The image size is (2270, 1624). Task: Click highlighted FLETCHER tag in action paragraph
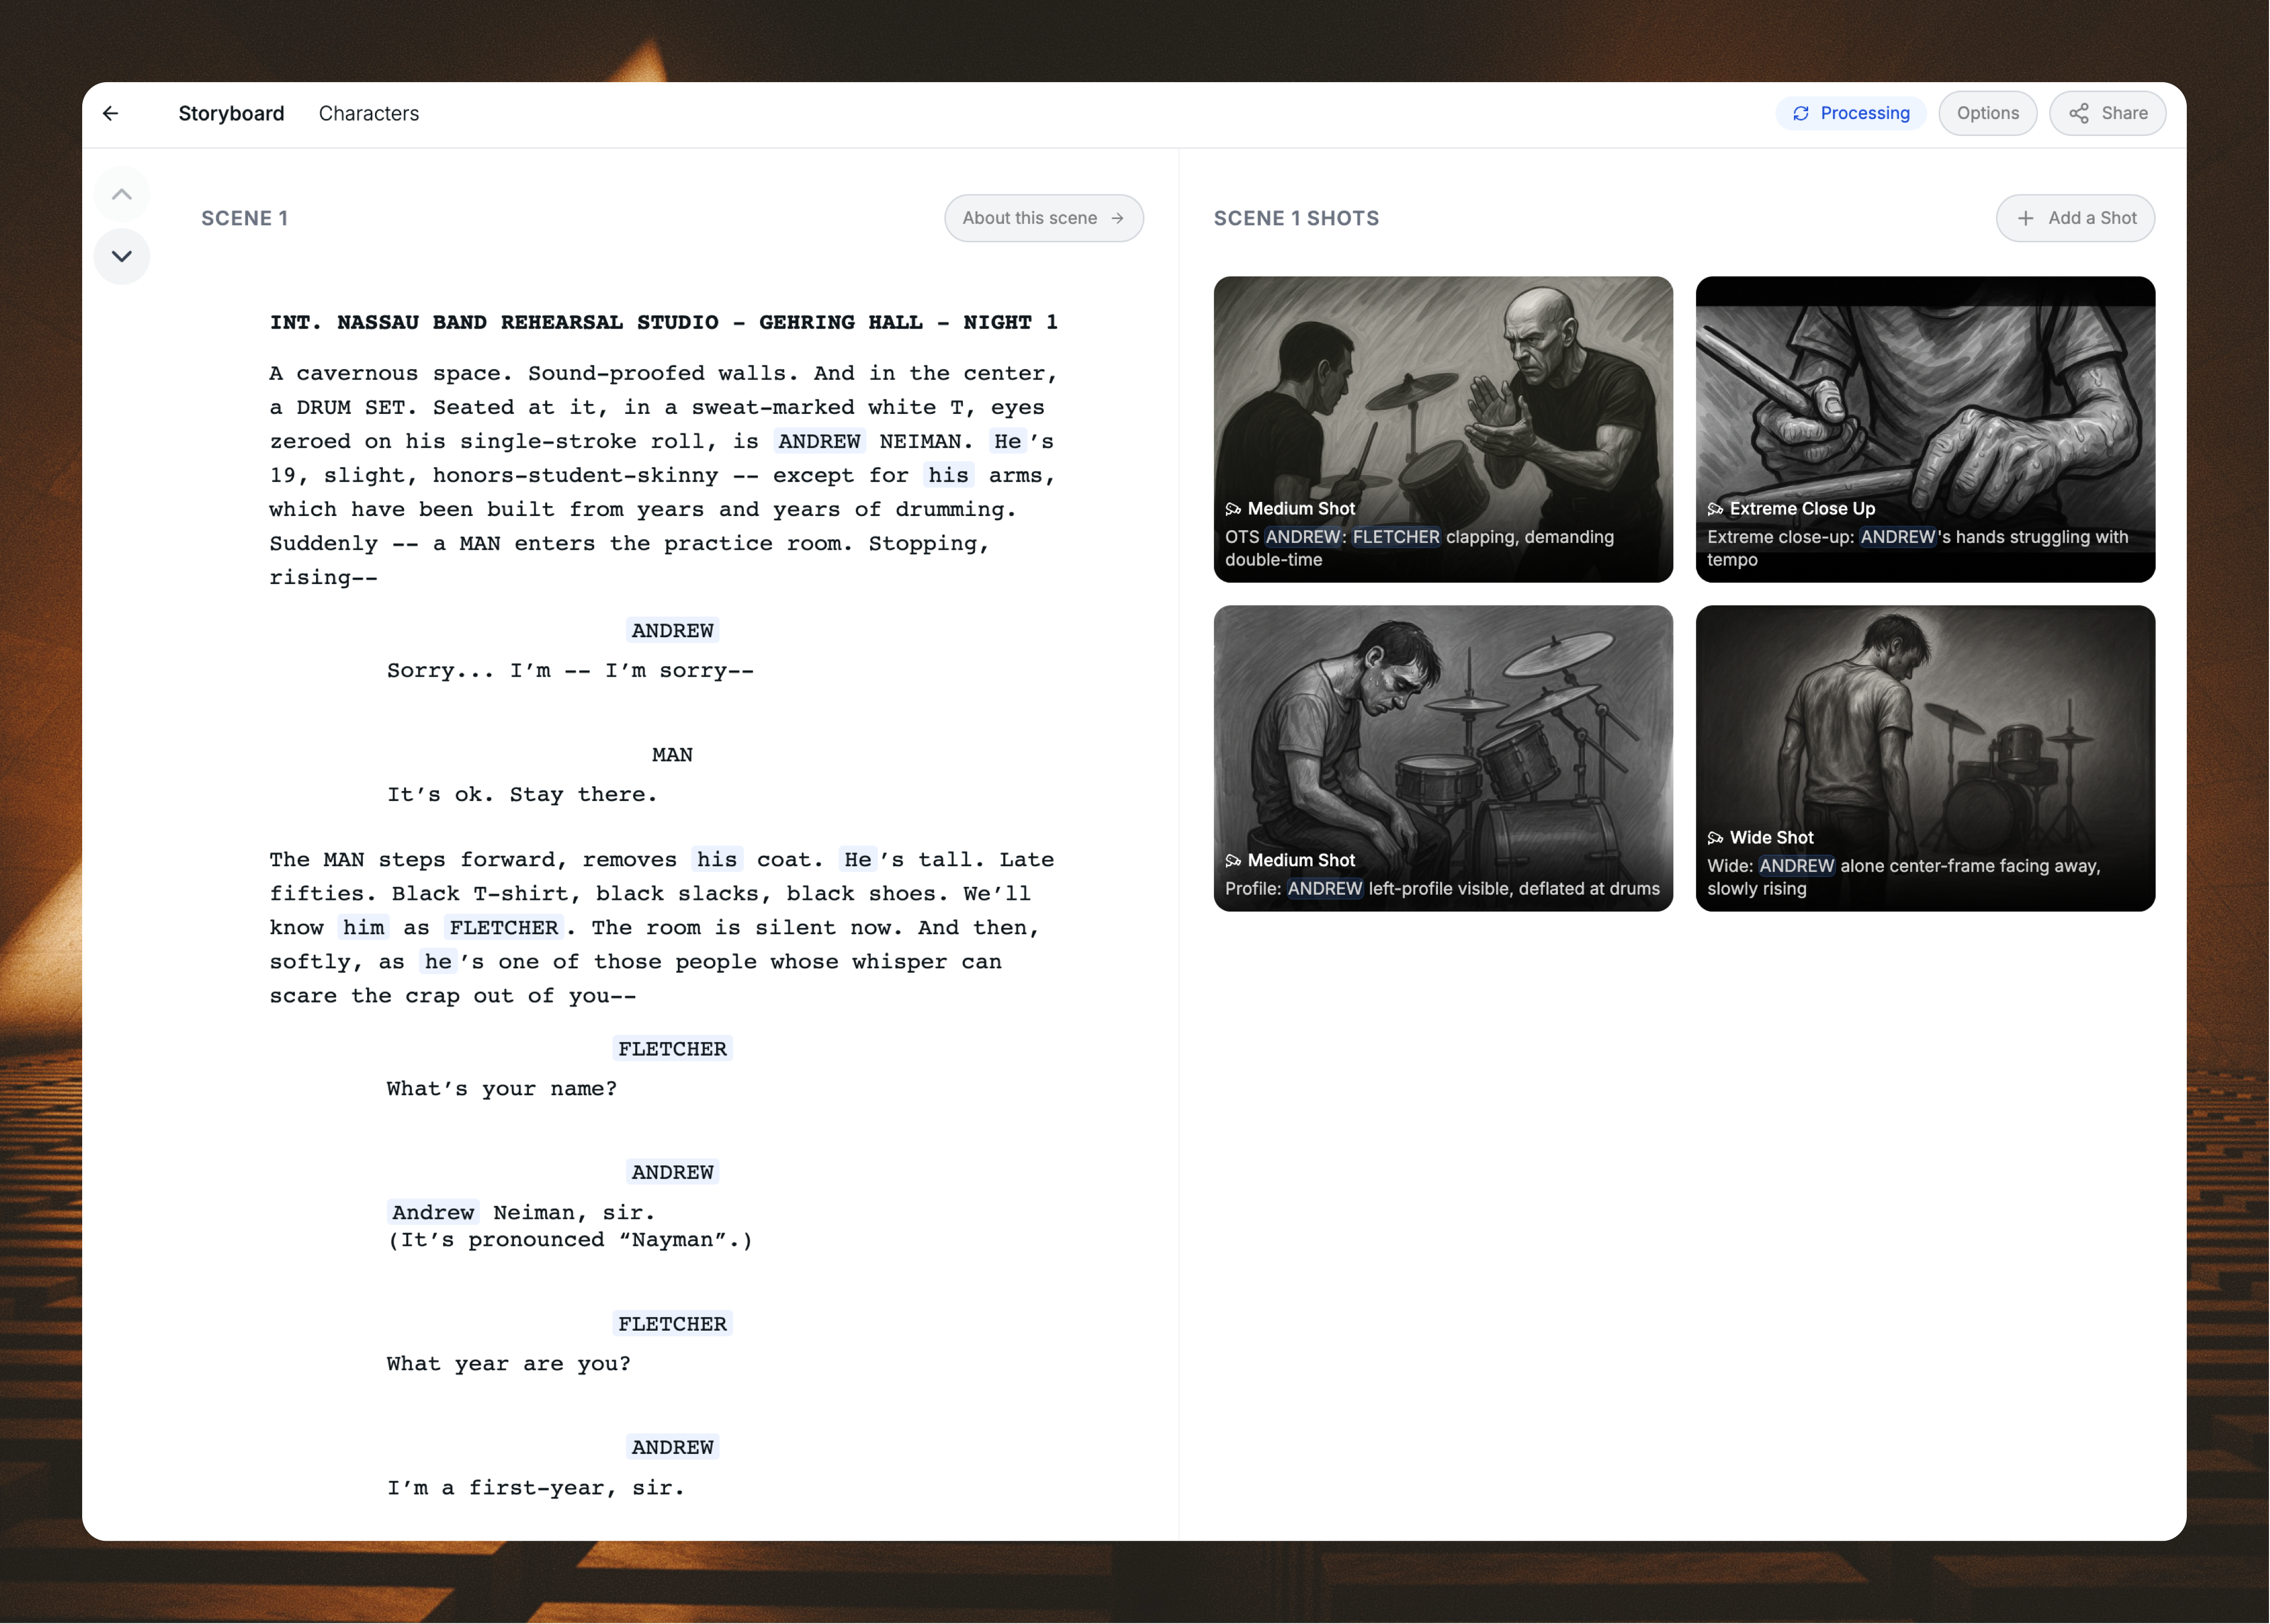504,928
